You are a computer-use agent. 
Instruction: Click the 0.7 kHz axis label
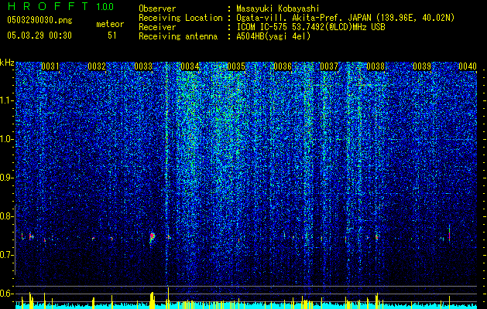[7, 255]
